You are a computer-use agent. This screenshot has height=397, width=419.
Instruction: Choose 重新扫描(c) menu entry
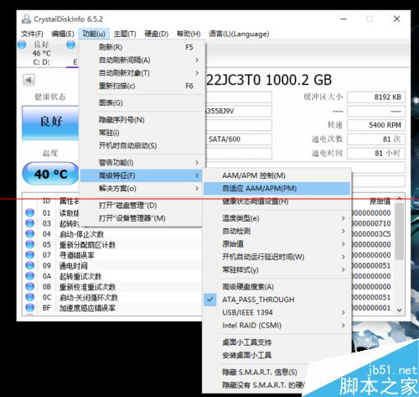tap(142, 86)
